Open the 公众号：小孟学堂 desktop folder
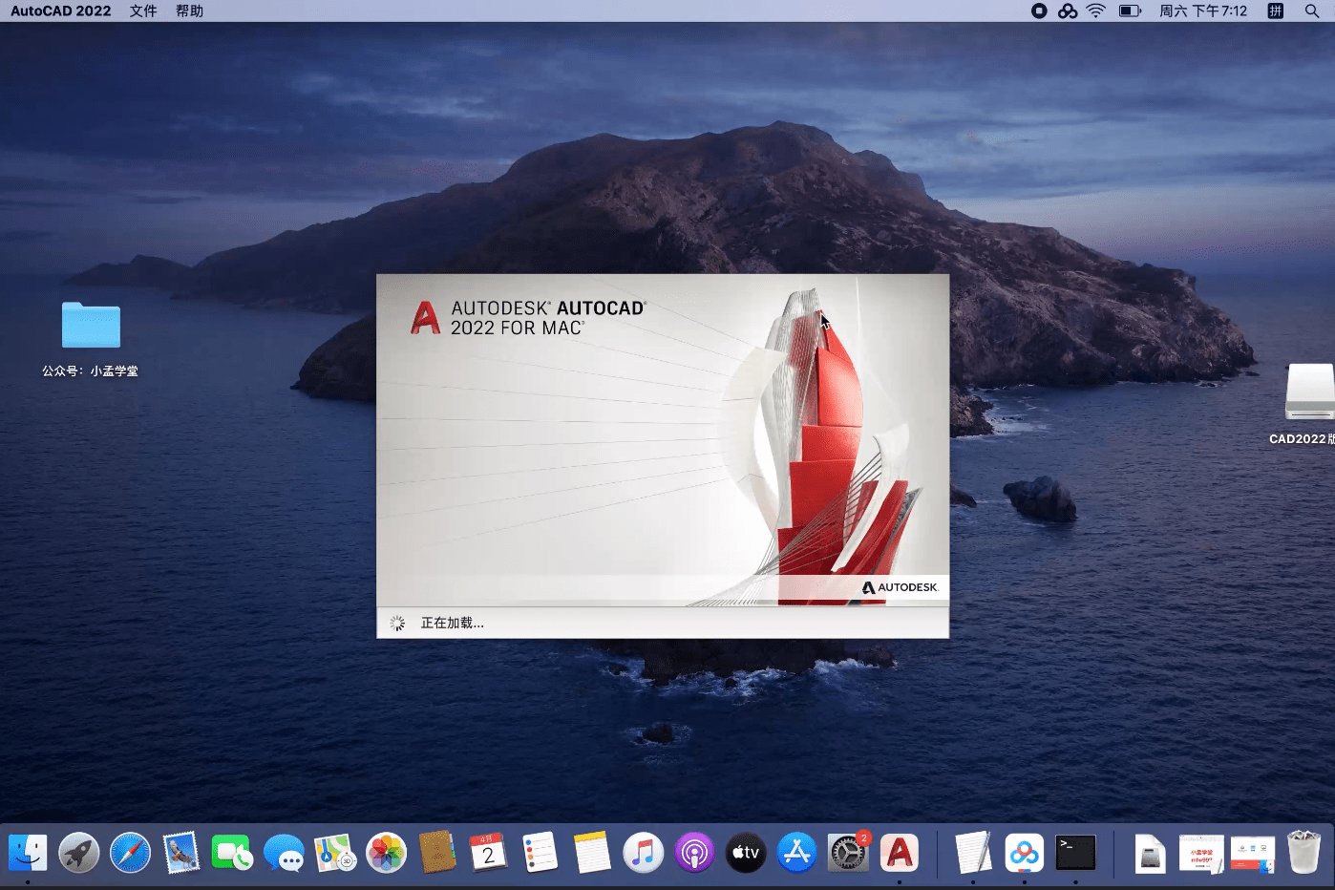This screenshot has width=1335, height=890. click(x=91, y=327)
